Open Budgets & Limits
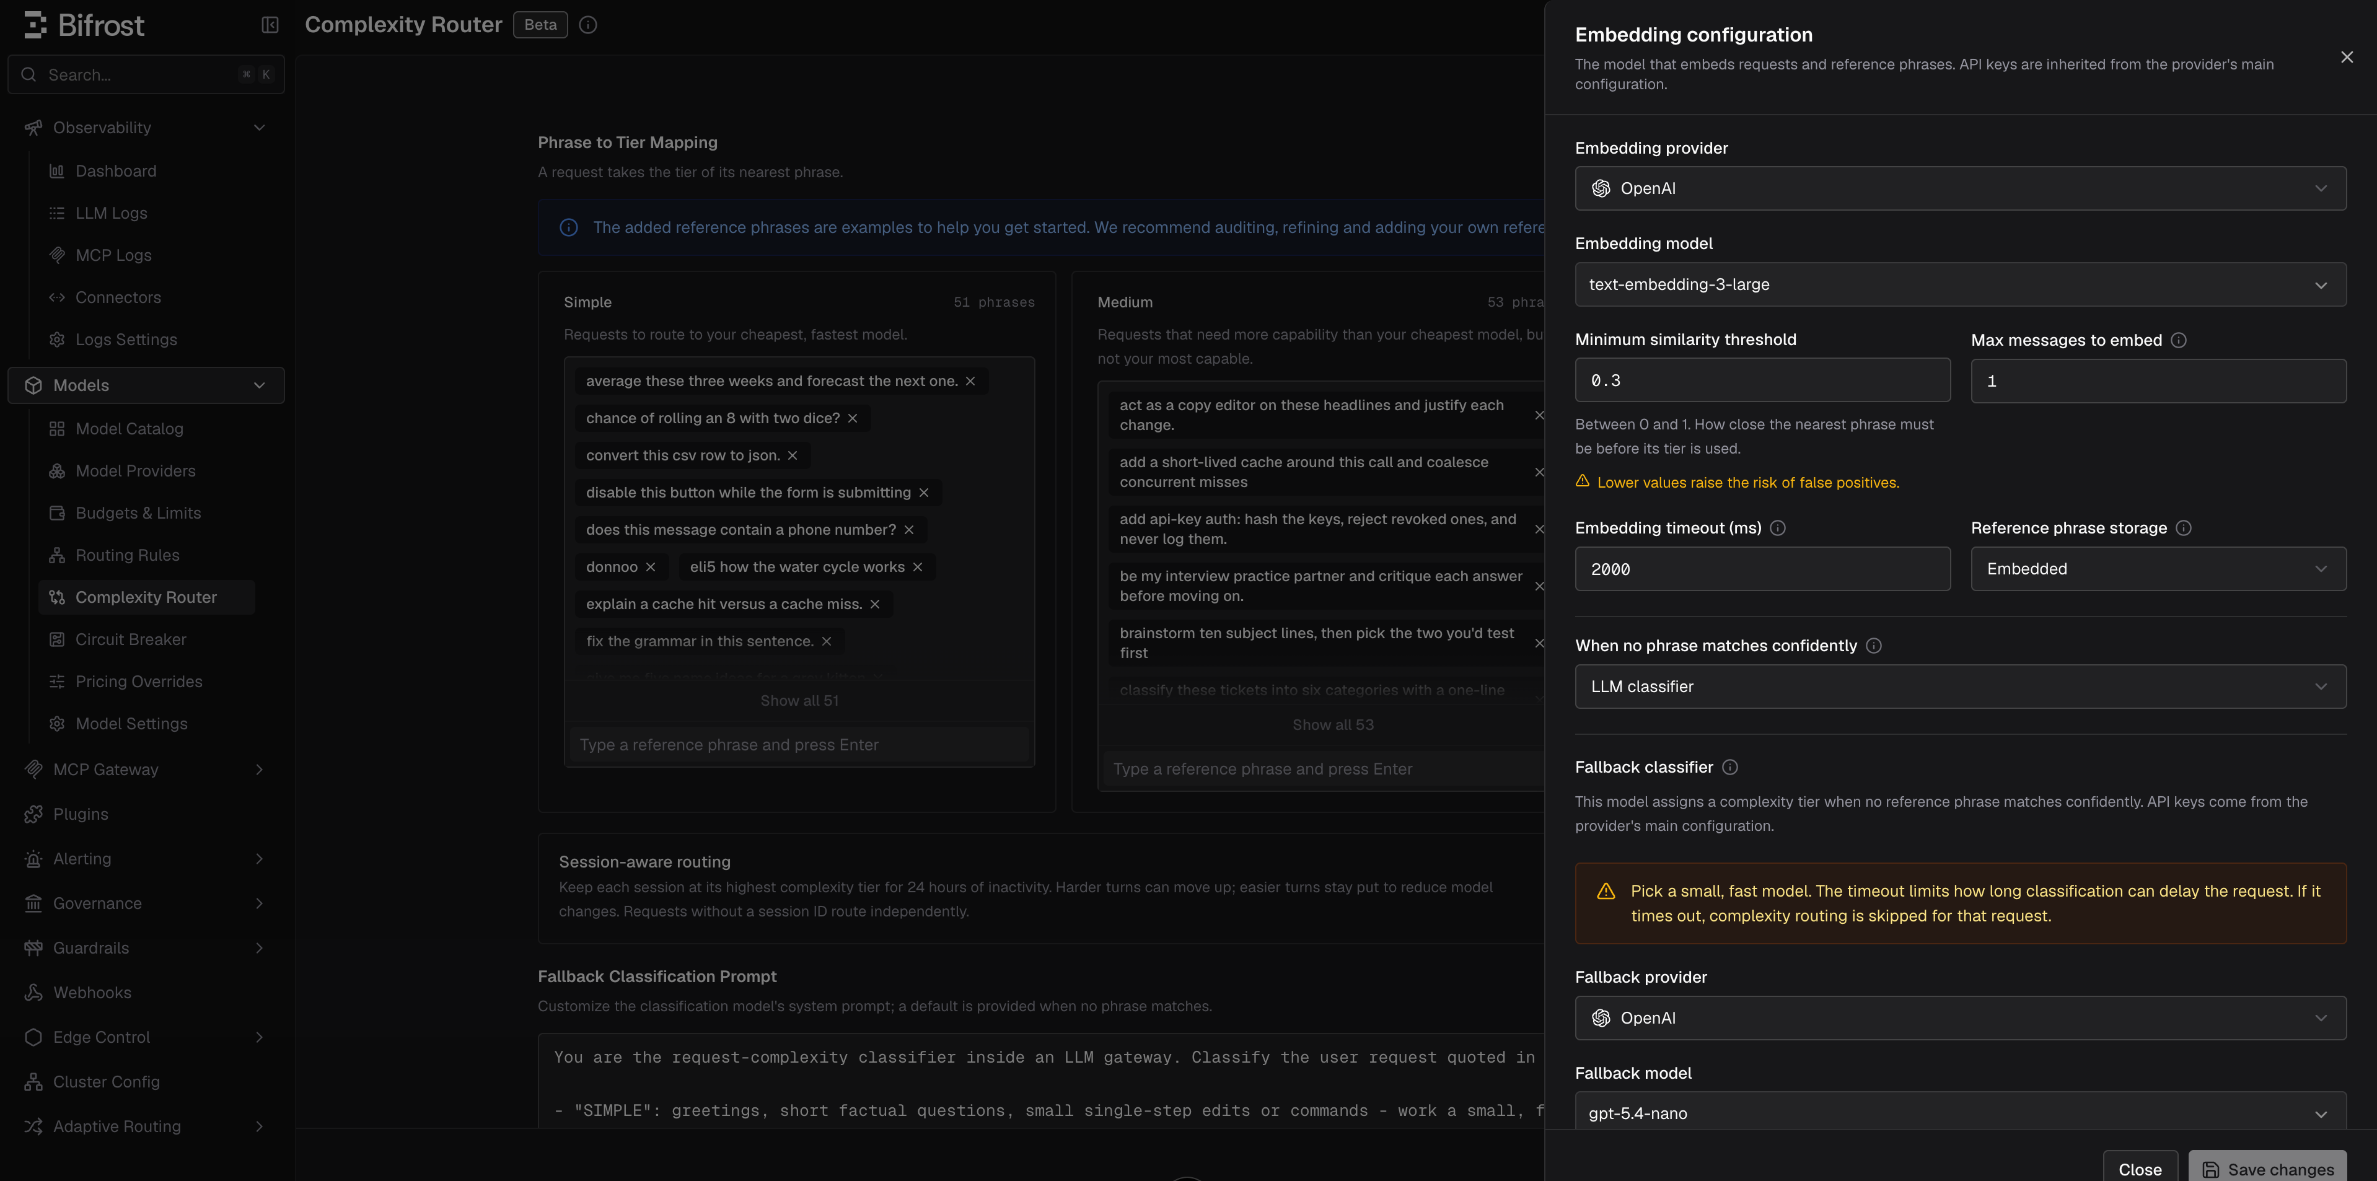This screenshot has width=2377, height=1181. (147, 513)
